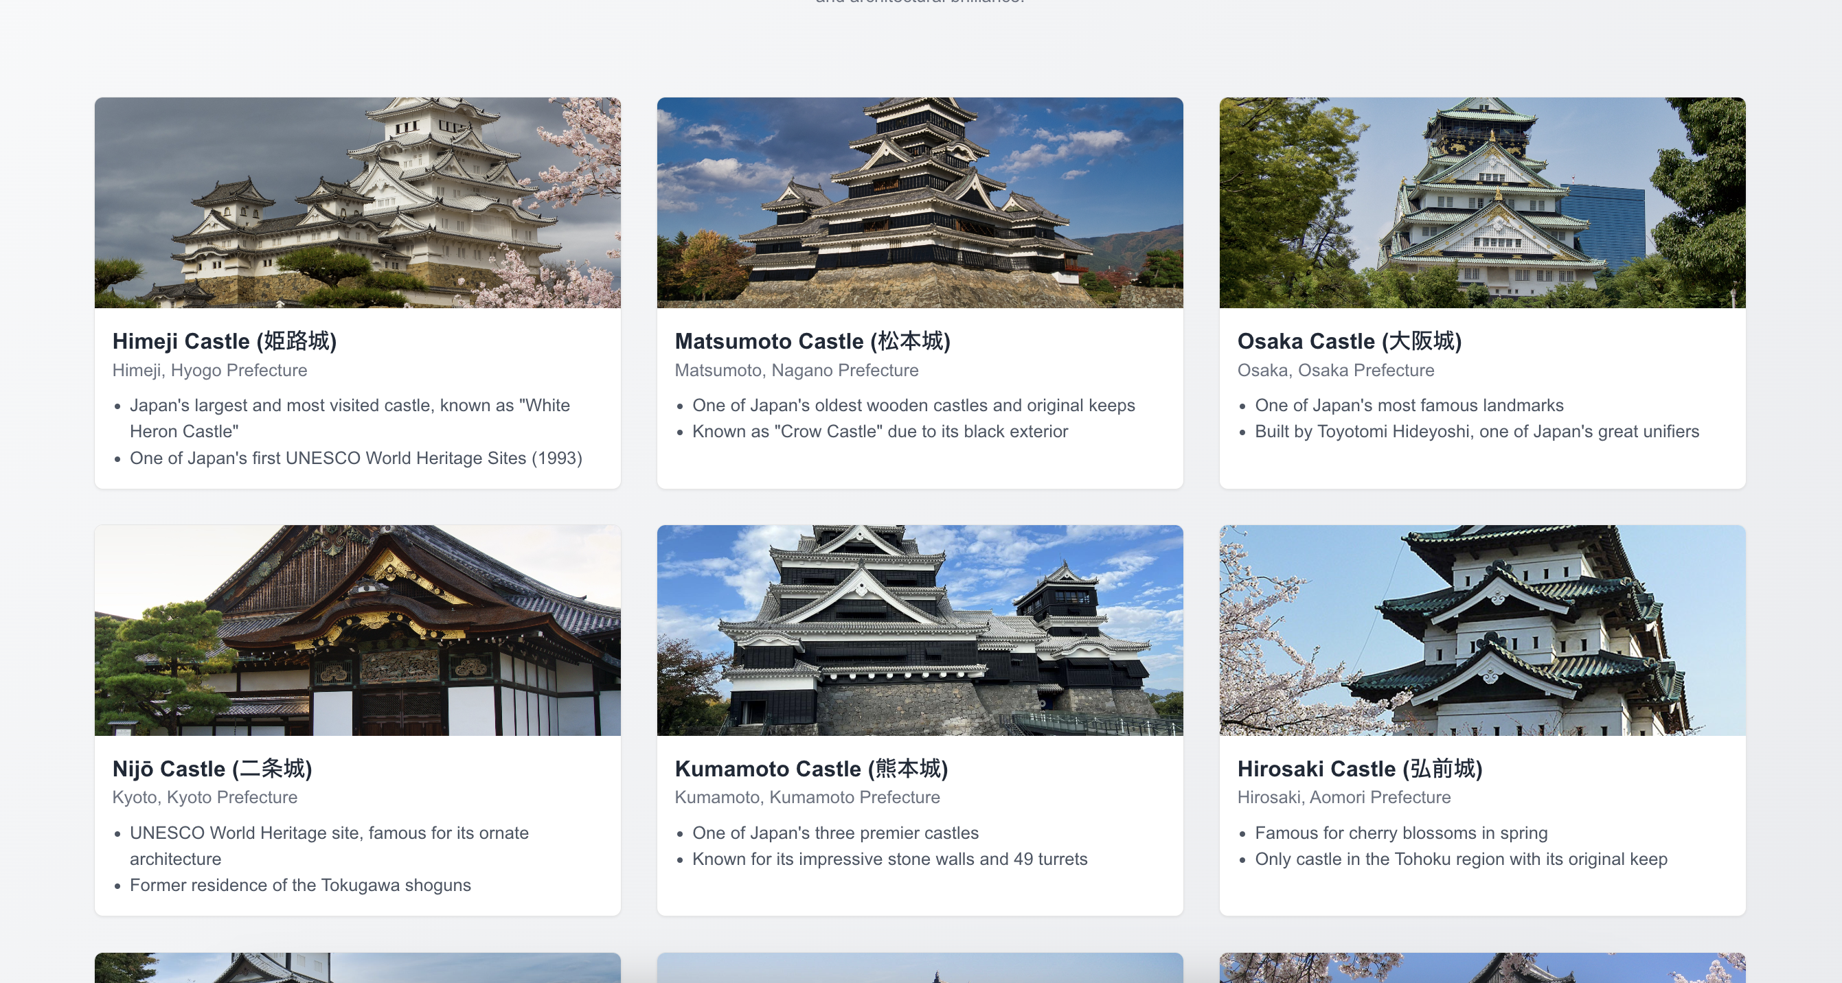Viewport: 1842px width, 983px height.
Task: Click the heading 'Matsumoto Castle (松本城)'
Action: point(813,341)
